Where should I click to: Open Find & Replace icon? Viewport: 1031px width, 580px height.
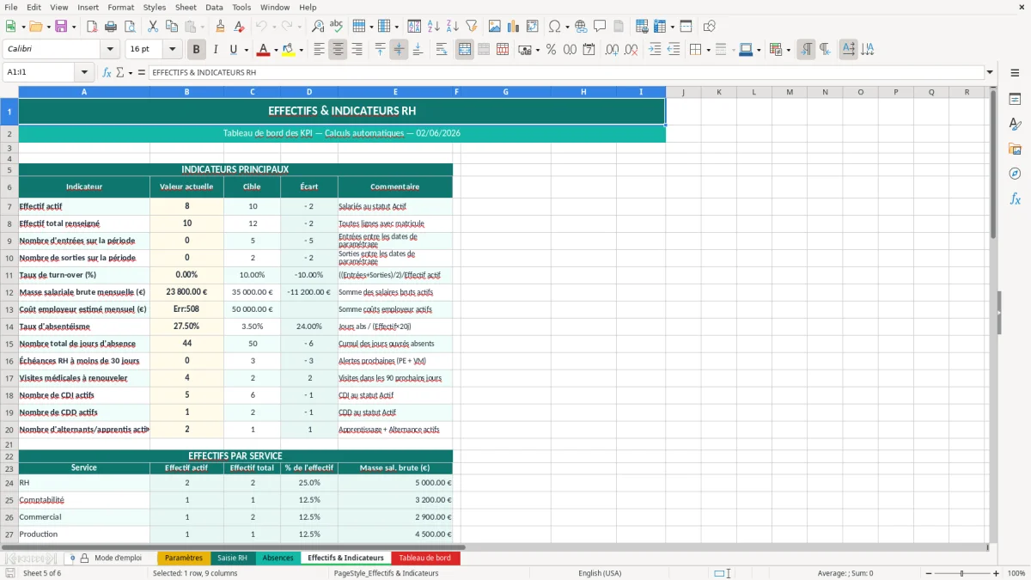pos(318,27)
